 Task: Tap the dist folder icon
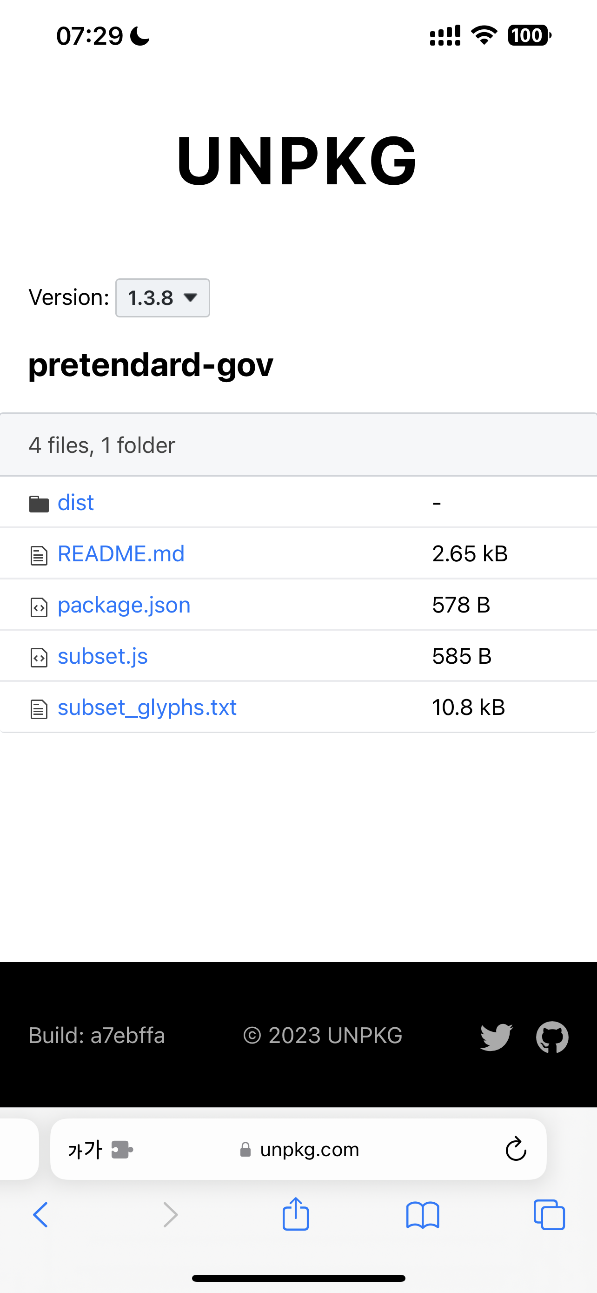pyautogui.click(x=39, y=502)
